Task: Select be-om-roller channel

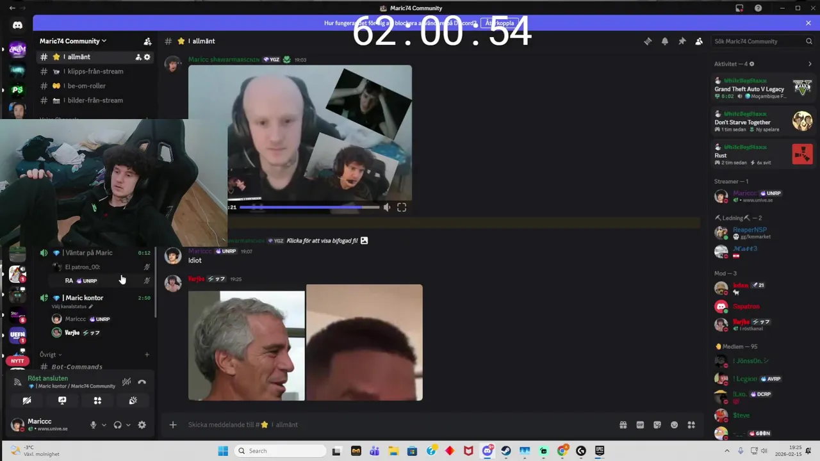Action: coord(94,86)
